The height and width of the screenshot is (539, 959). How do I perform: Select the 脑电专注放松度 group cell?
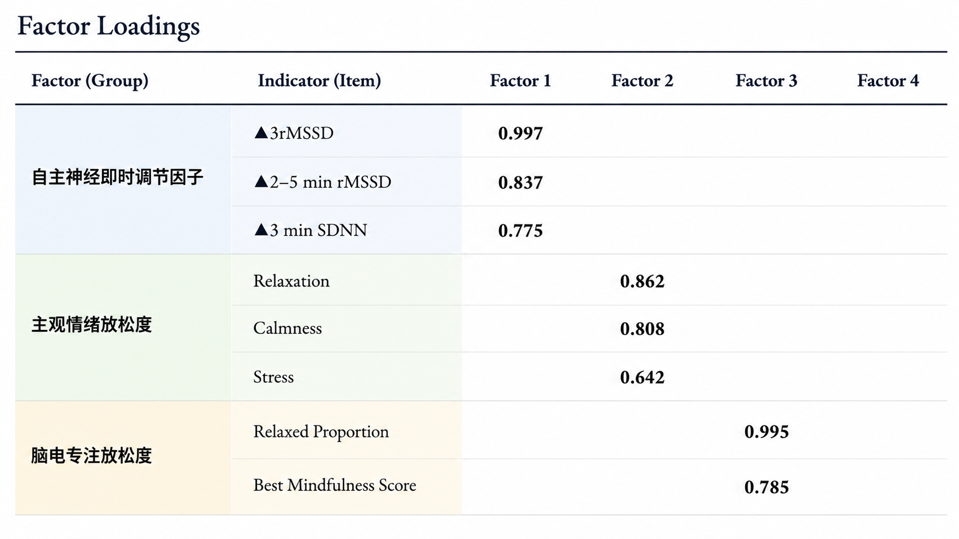pyautogui.click(x=123, y=458)
